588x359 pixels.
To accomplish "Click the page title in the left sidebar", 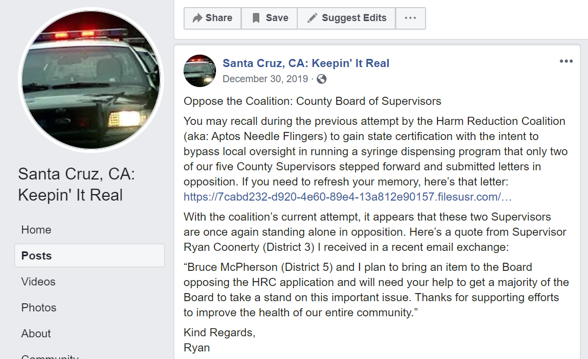I will point(76,184).
